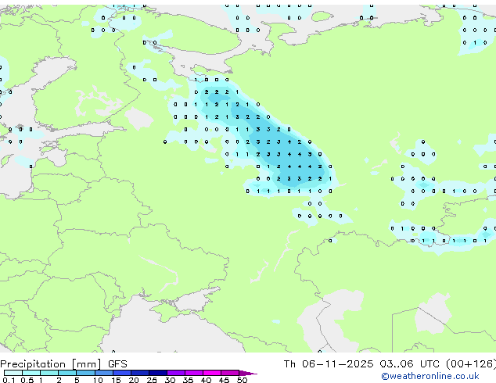Click the '[mm]' unit label
496x383 pixels.
[x=86, y=364]
